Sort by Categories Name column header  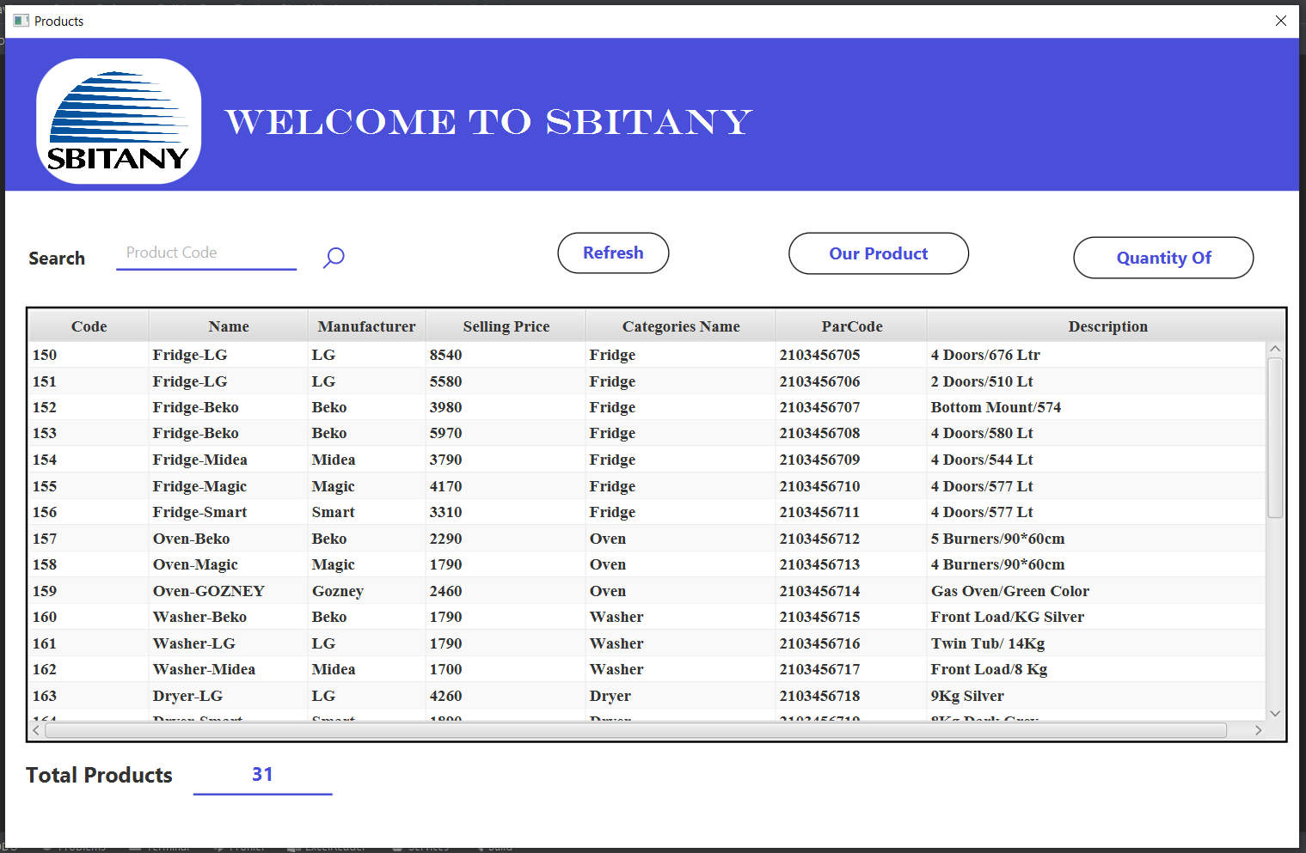[681, 326]
